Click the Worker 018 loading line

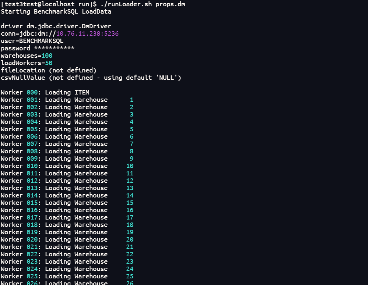(x=67, y=225)
